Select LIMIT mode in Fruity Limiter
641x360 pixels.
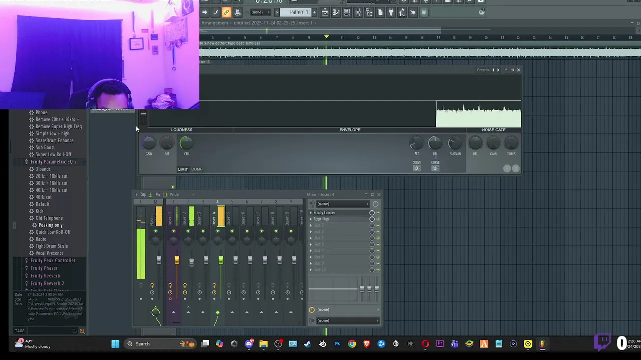point(183,169)
